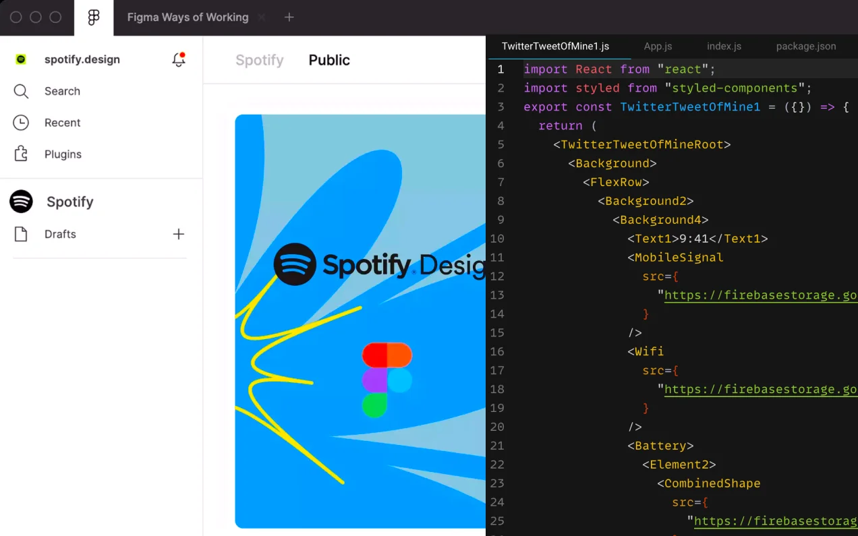
Task: Open Plugins in the sidebar
Action: click(63, 154)
